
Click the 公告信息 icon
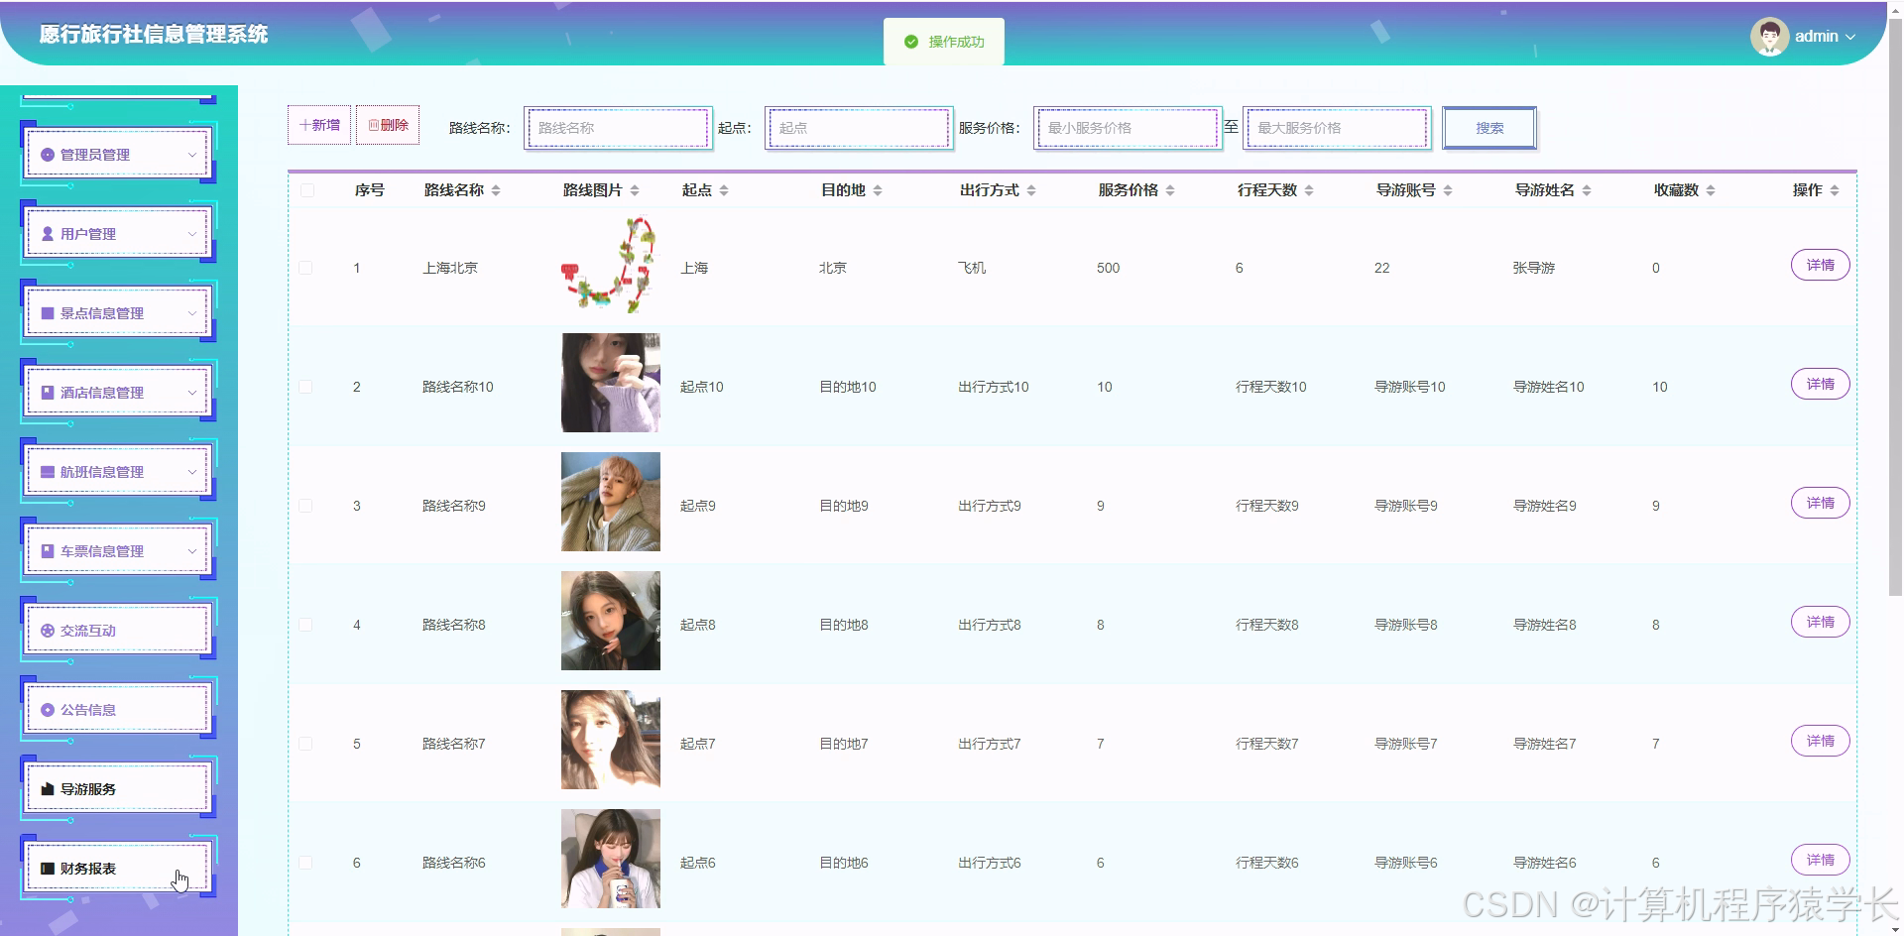click(48, 710)
